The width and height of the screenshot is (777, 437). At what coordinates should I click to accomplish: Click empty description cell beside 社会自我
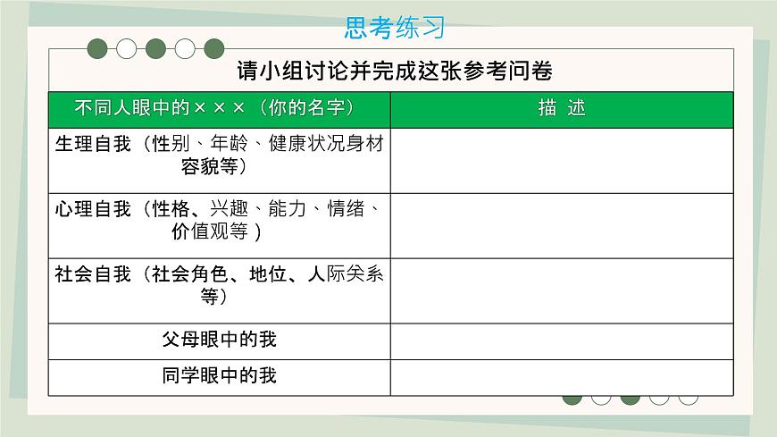(562, 290)
